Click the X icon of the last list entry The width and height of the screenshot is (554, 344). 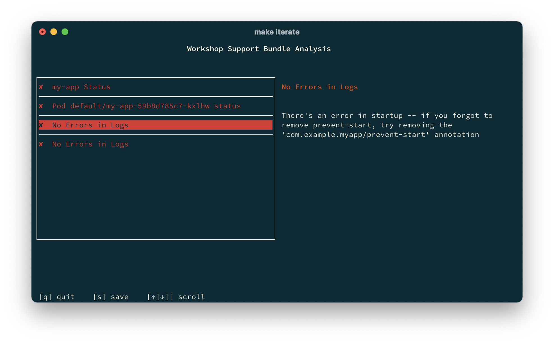[x=41, y=144]
